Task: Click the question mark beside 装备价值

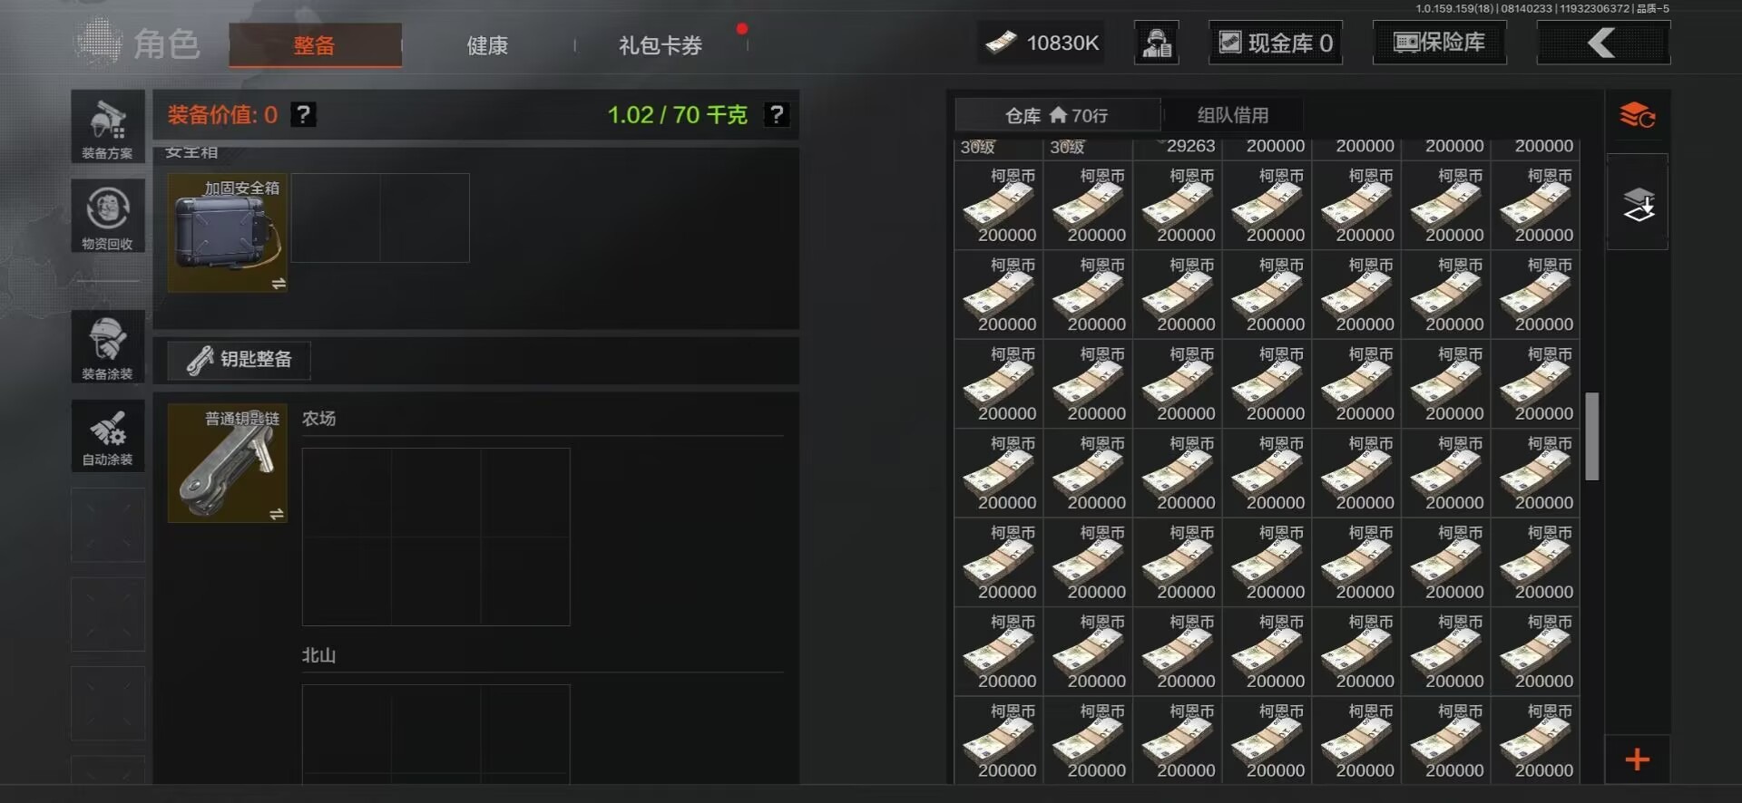Action: [x=304, y=115]
